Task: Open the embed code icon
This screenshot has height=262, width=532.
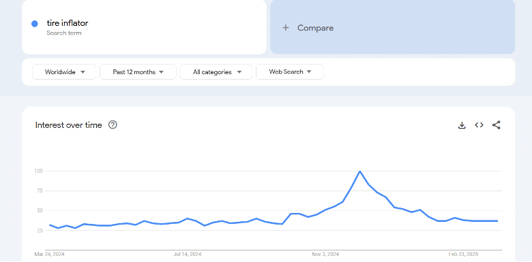Action: click(479, 125)
